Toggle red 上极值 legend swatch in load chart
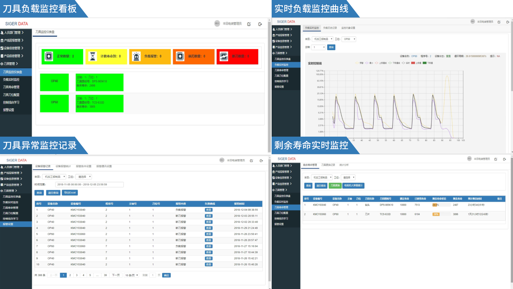 click(x=413, y=63)
